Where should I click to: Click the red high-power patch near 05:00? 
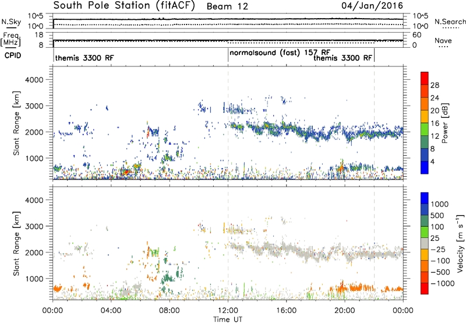click(126, 171)
